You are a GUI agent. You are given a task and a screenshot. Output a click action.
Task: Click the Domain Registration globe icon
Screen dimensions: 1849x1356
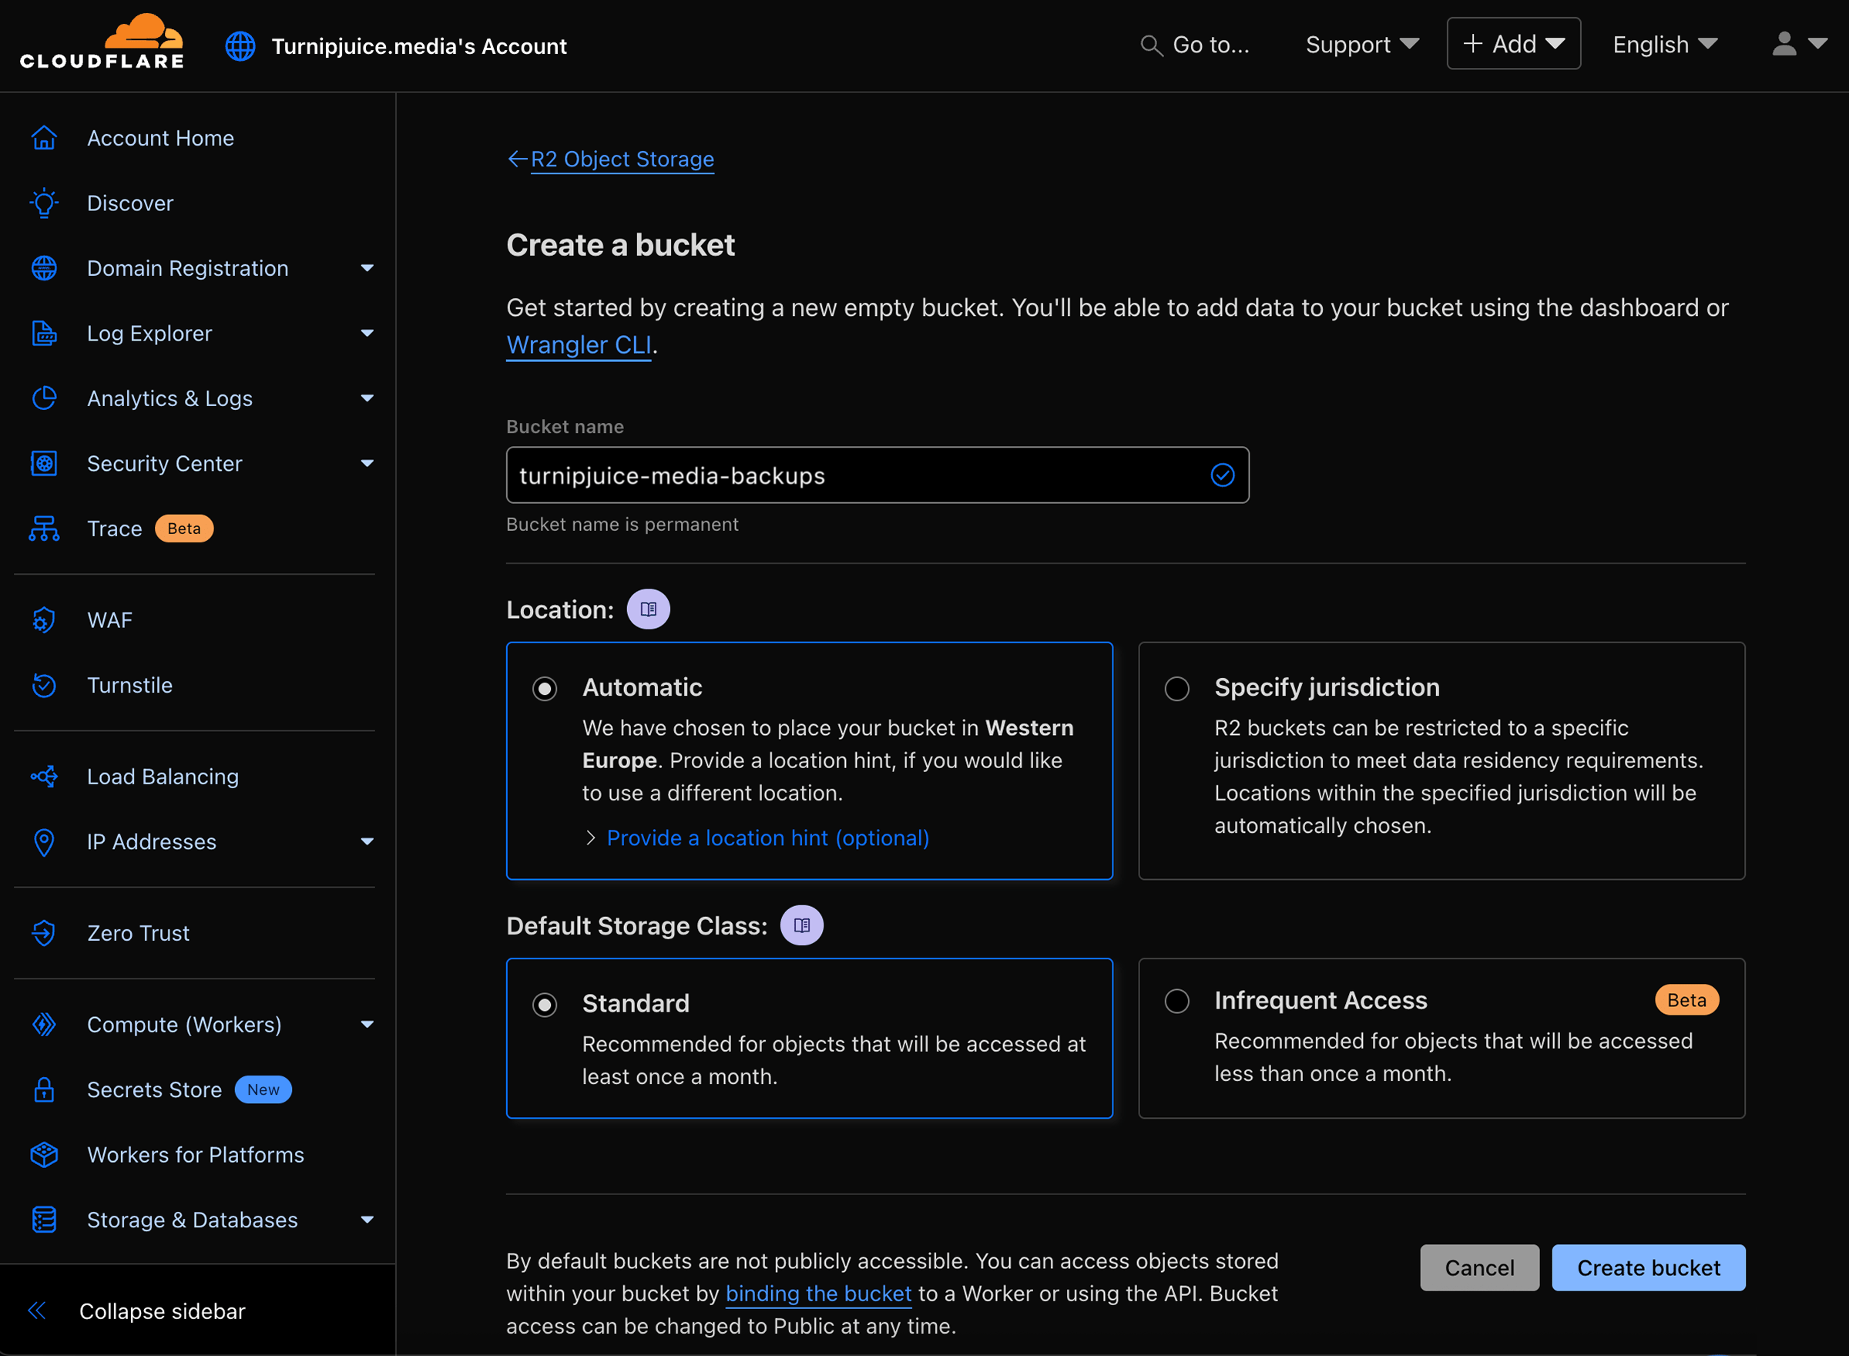(x=45, y=268)
